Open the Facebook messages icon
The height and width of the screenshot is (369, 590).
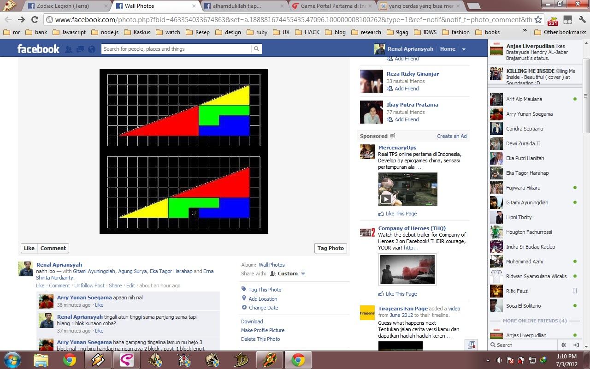tap(80, 49)
